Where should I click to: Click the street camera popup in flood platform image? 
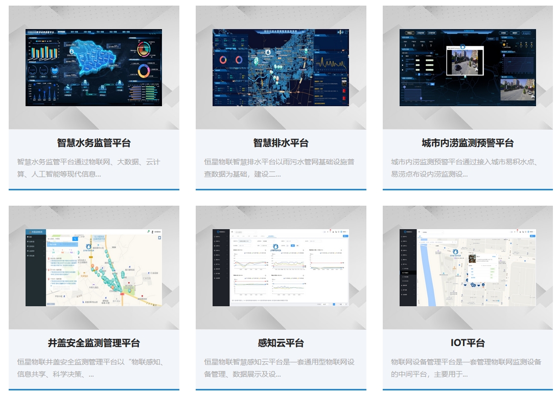466,61
